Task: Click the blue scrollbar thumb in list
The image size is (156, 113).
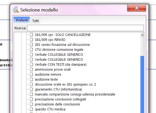Action: tap(142, 84)
